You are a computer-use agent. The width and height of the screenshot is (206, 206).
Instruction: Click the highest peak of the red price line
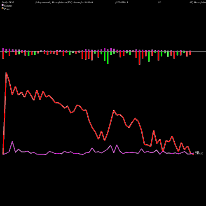coord(6,73)
